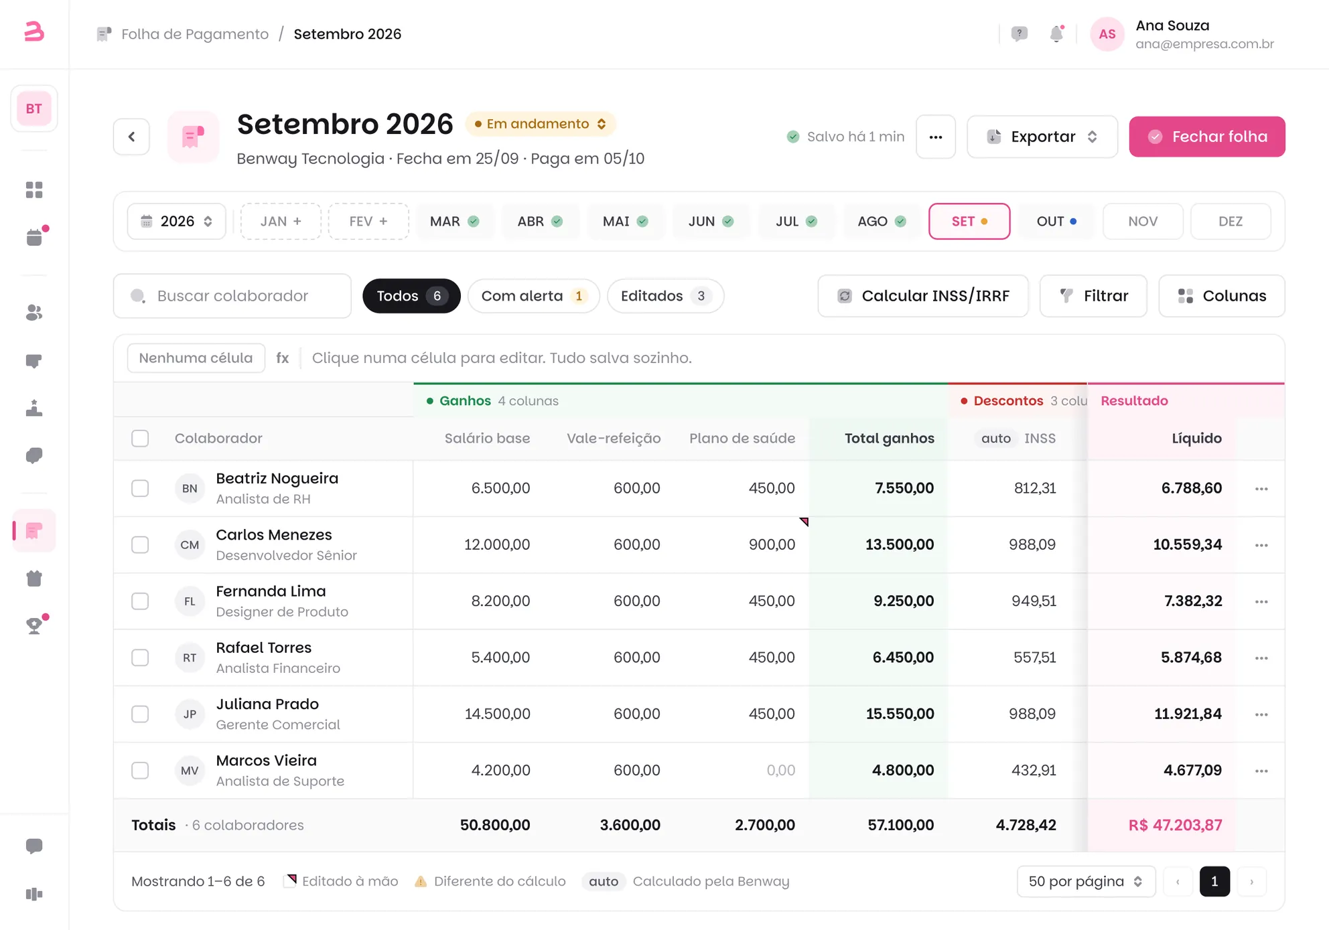Select the Com alerta filter tab
The width and height of the screenshot is (1329, 930).
[x=533, y=296]
